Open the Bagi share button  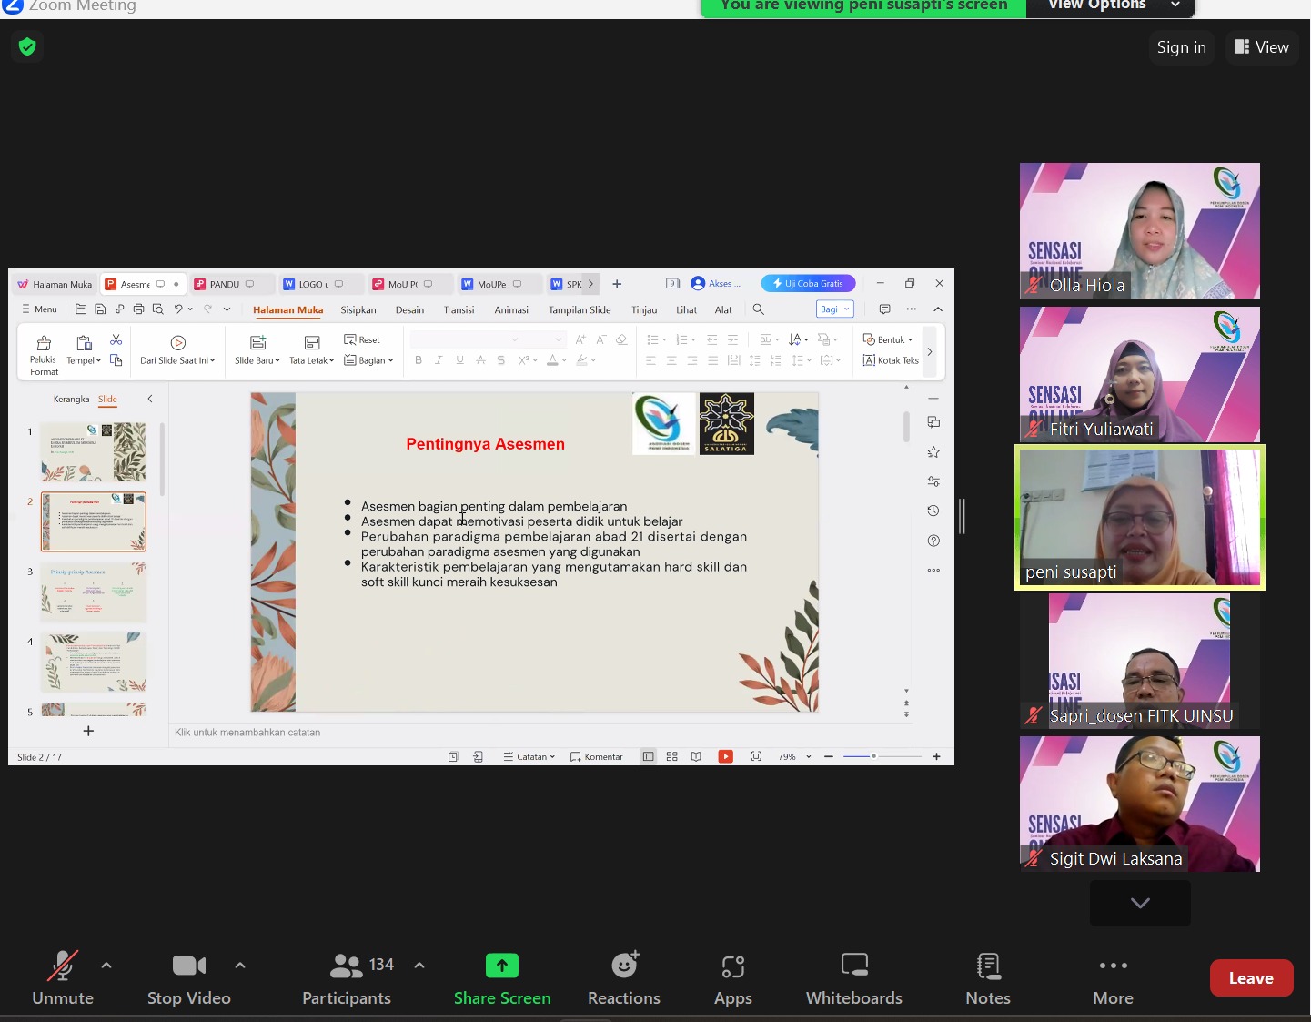coord(834,309)
